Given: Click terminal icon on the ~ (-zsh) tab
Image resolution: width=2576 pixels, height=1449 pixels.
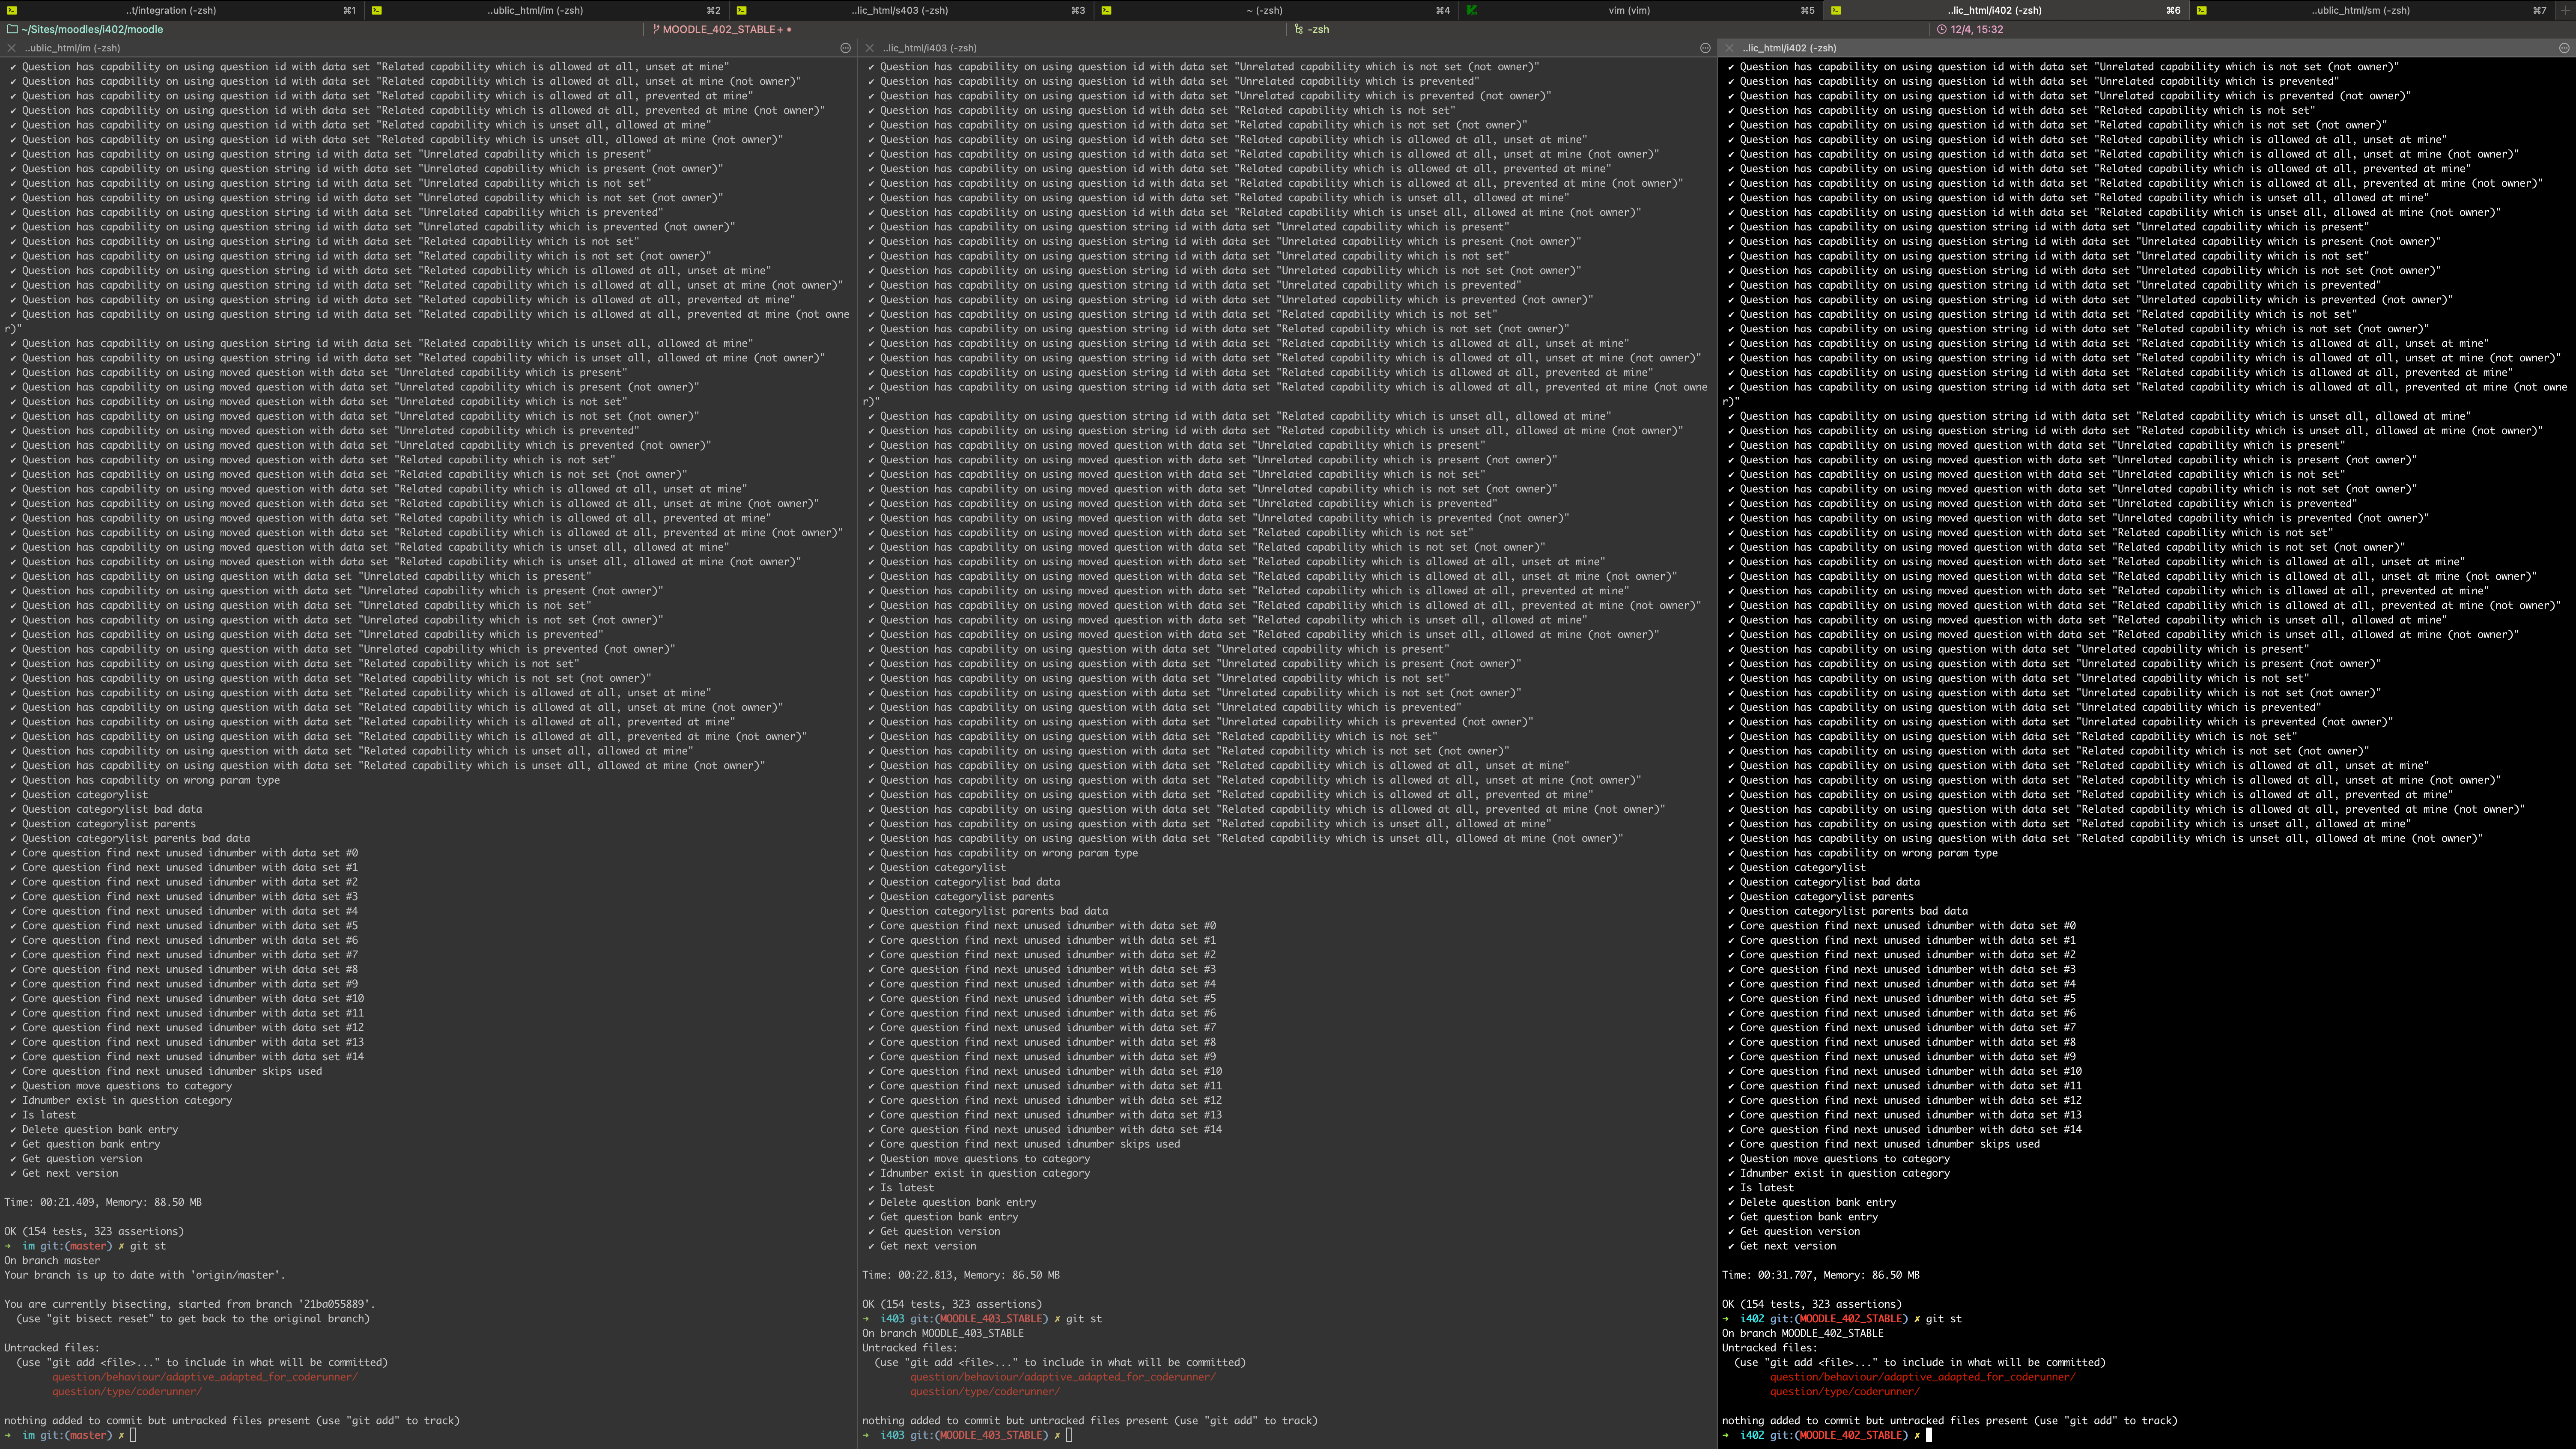Looking at the screenshot, I should tap(1107, 10).
